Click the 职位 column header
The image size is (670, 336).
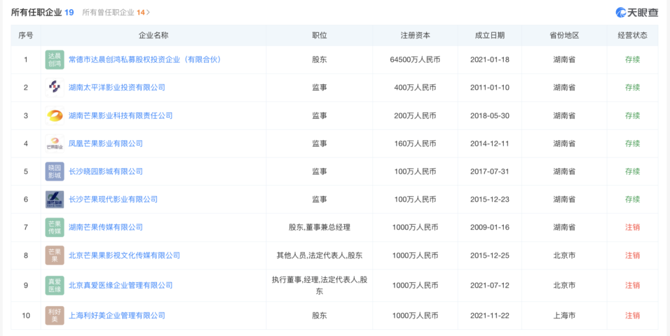pyautogui.click(x=319, y=35)
